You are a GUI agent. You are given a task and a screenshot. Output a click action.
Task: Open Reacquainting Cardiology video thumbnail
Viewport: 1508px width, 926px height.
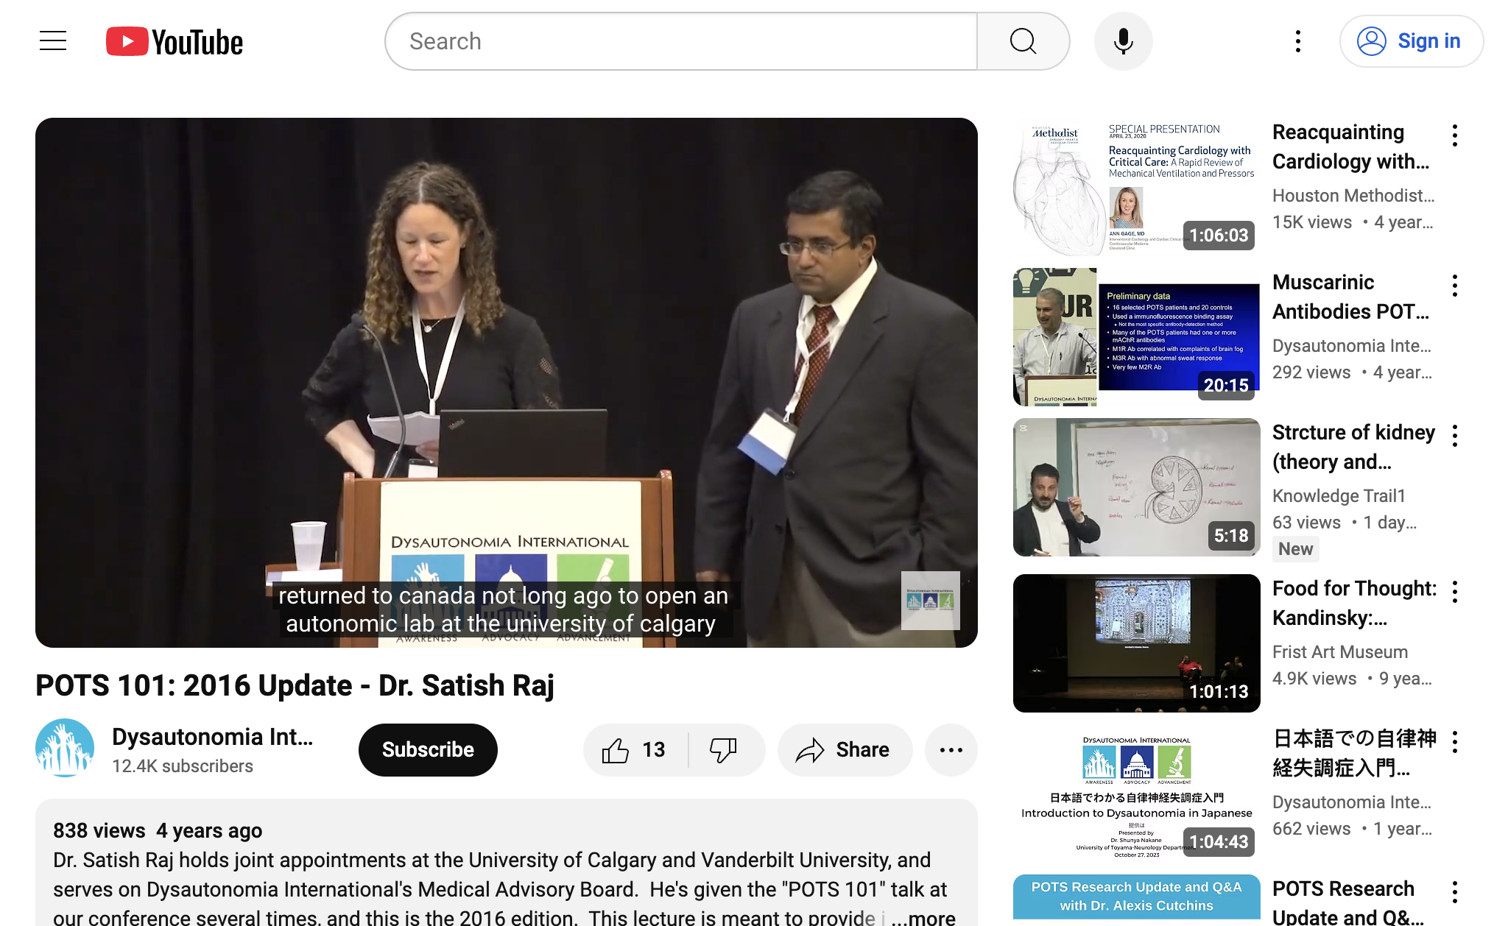[x=1136, y=187]
